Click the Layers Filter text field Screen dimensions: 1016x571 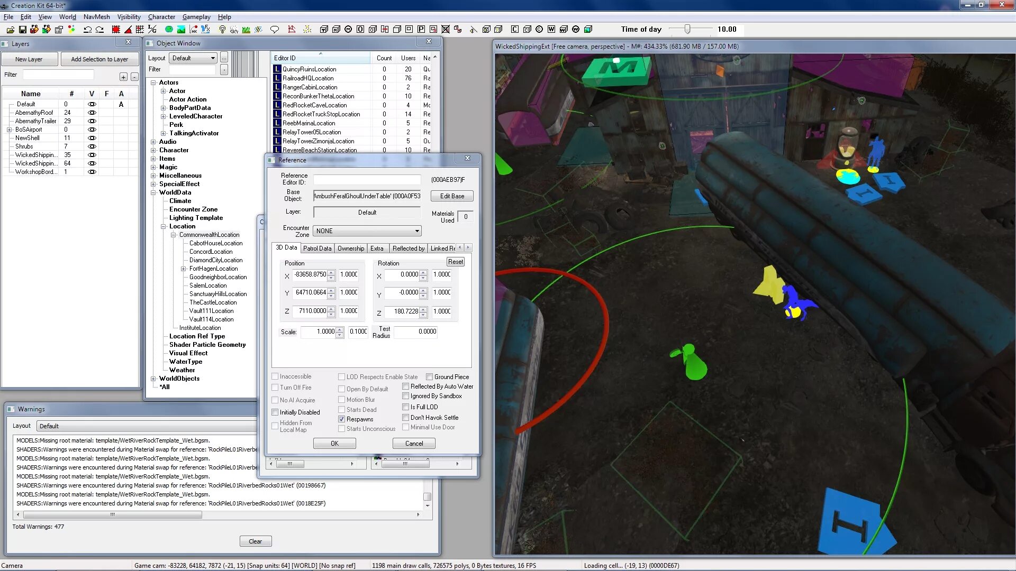[x=58, y=75]
